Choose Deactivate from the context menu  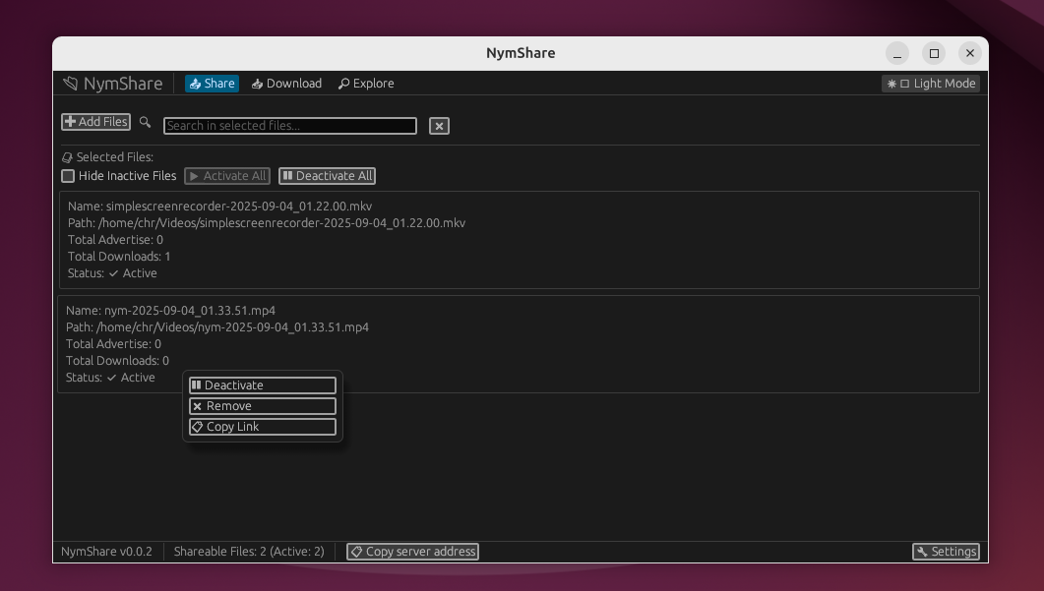262,385
